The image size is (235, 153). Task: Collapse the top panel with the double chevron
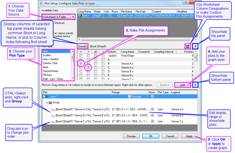[x=195, y=46]
